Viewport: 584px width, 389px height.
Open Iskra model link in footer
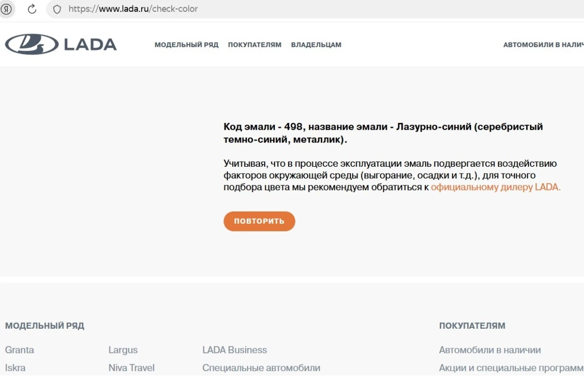pyautogui.click(x=15, y=368)
